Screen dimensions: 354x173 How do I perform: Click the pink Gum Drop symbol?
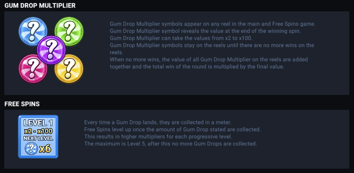[33, 68]
